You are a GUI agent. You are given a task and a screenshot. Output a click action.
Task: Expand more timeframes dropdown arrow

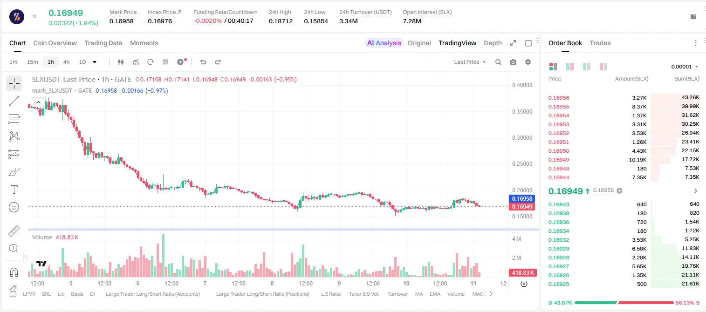coord(95,62)
